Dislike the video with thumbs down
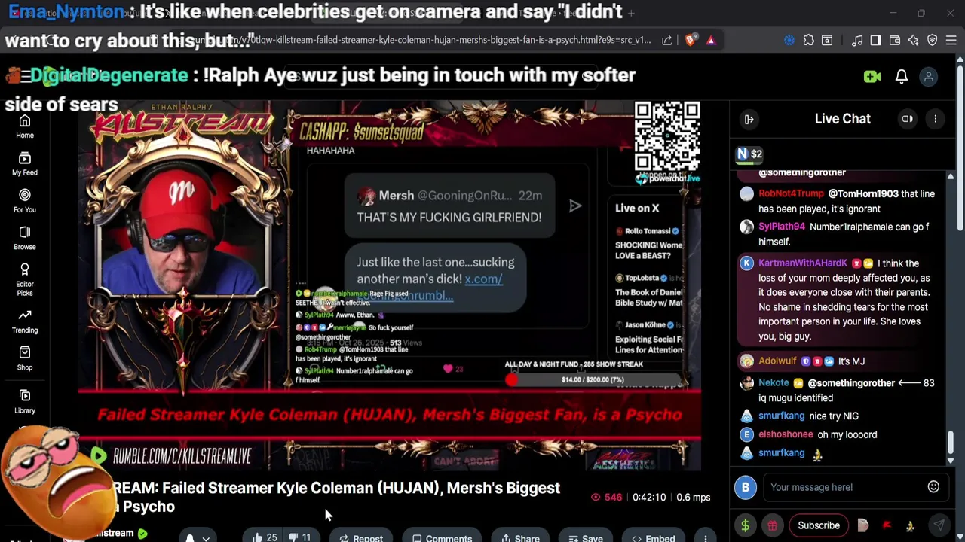 tap(300, 537)
